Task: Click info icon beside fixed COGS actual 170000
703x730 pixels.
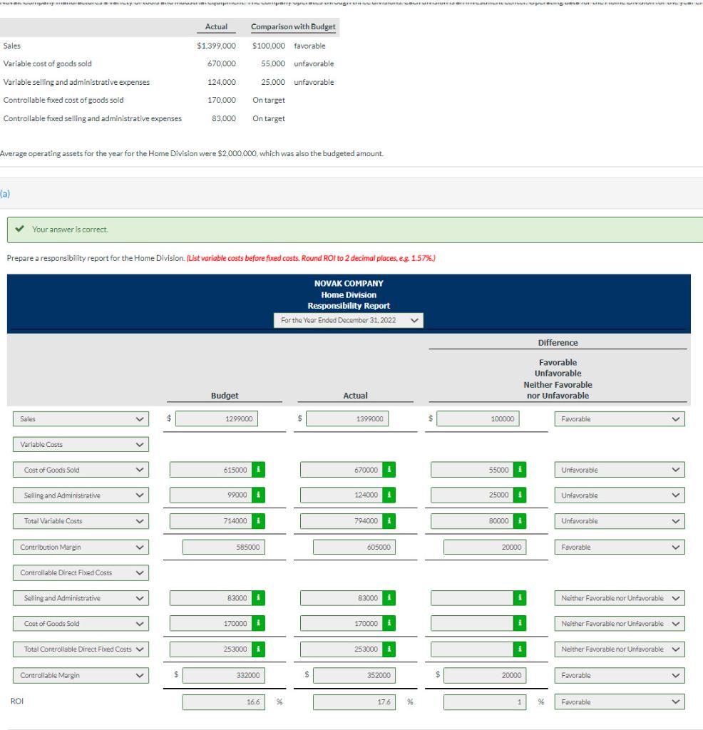Action: pyautogui.click(x=389, y=623)
